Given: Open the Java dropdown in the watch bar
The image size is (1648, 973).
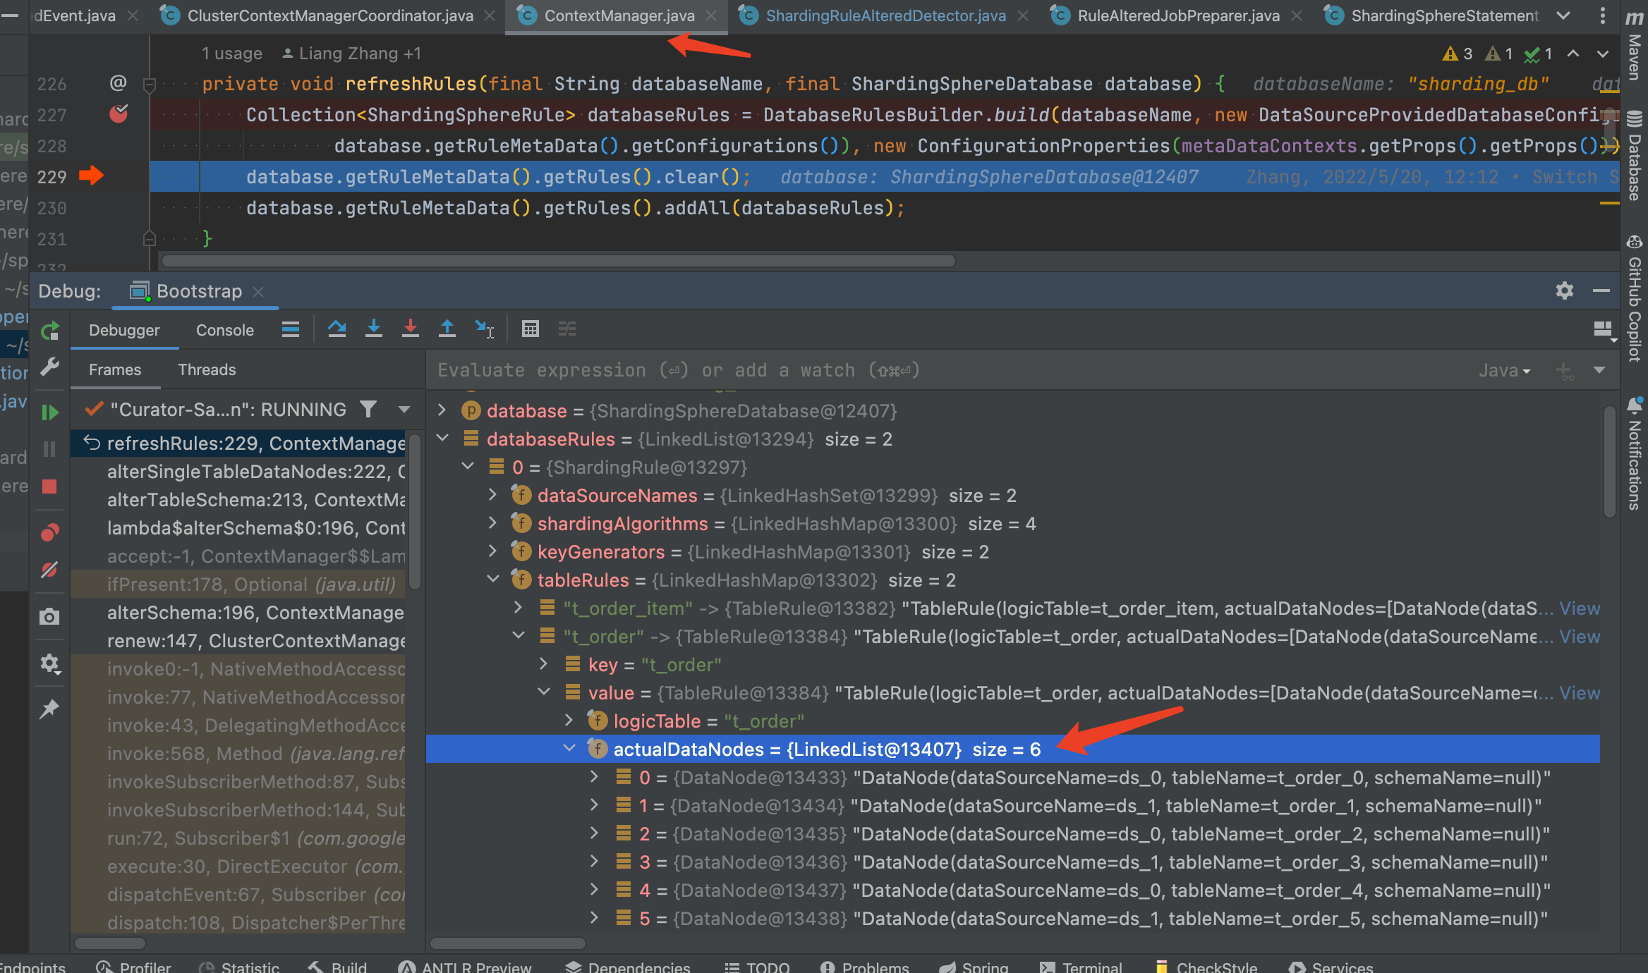Looking at the screenshot, I should click(x=1504, y=369).
